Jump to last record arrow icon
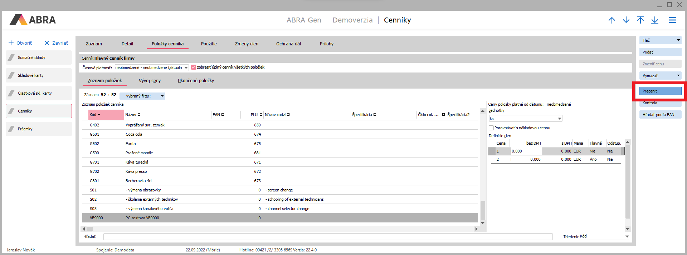The height and width of the screenshot is (255, 687). coord(654,20)
